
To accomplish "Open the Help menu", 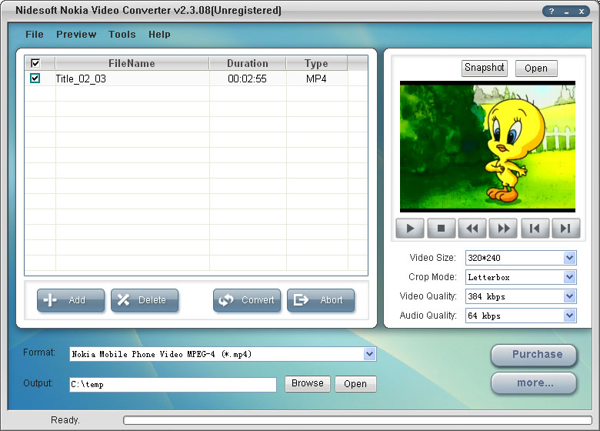I will click(159, 35).
